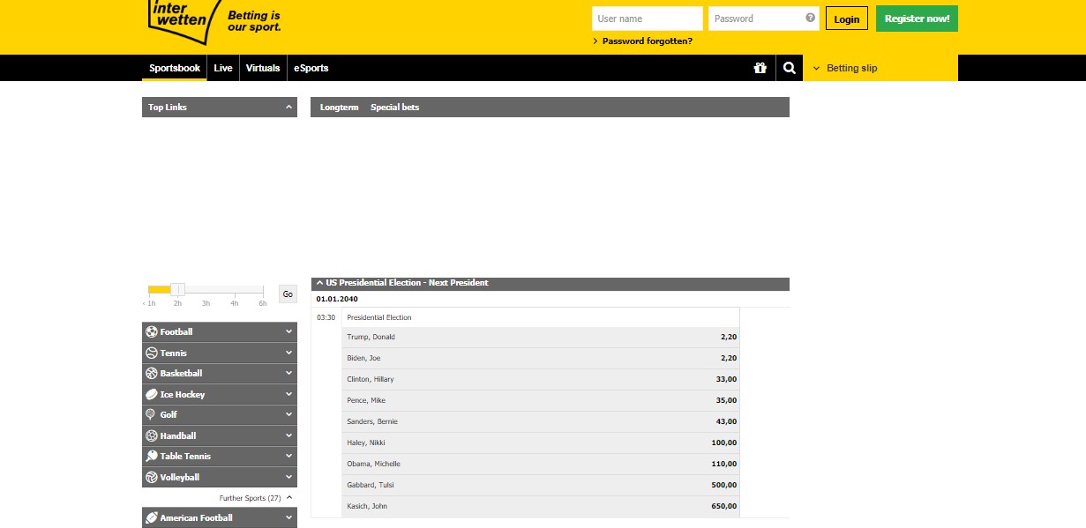The height and width of the screenshot is (528, 1086).
Task: Click the Football ball icon
Action: point(152,331)
